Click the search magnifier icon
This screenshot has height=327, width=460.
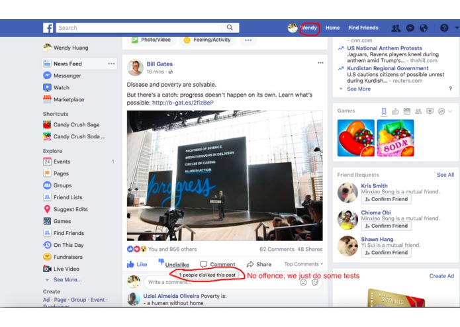pos(230,28)
